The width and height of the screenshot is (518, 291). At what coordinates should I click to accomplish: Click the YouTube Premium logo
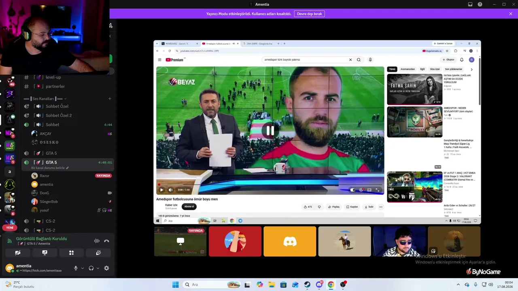point(175,60)
